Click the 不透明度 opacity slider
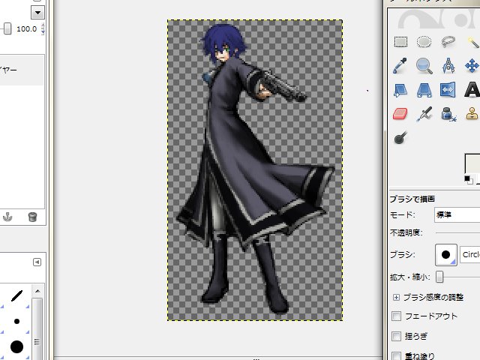Image resolution: width=480 pixels, height=360 pixels. click(458, 233)
